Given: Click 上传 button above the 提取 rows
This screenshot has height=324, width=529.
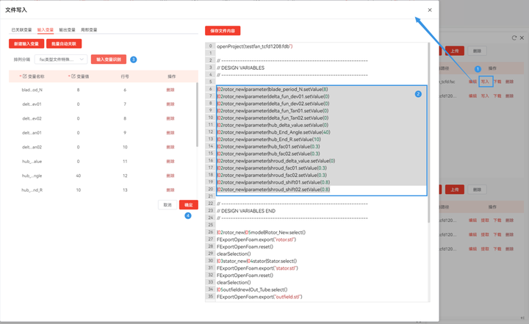Looking at the screenshot, I should (x=455, y=190).
